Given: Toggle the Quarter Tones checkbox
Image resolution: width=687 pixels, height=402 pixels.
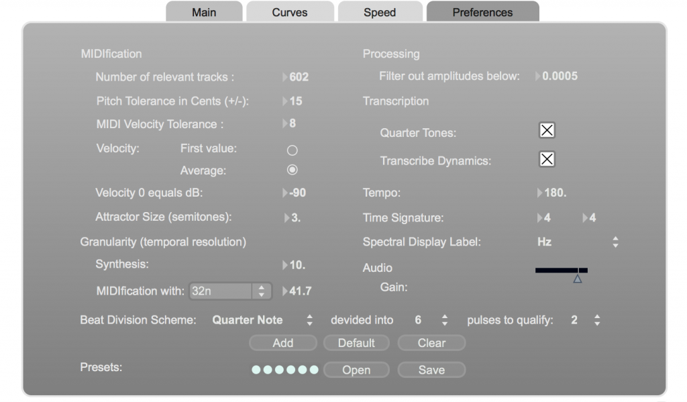Looking at the screenshot, I should tap(547, 130).
